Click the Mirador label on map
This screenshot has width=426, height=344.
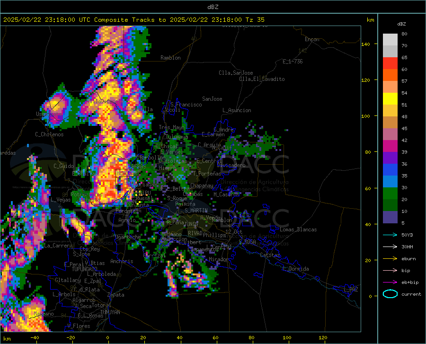point(218,259)
